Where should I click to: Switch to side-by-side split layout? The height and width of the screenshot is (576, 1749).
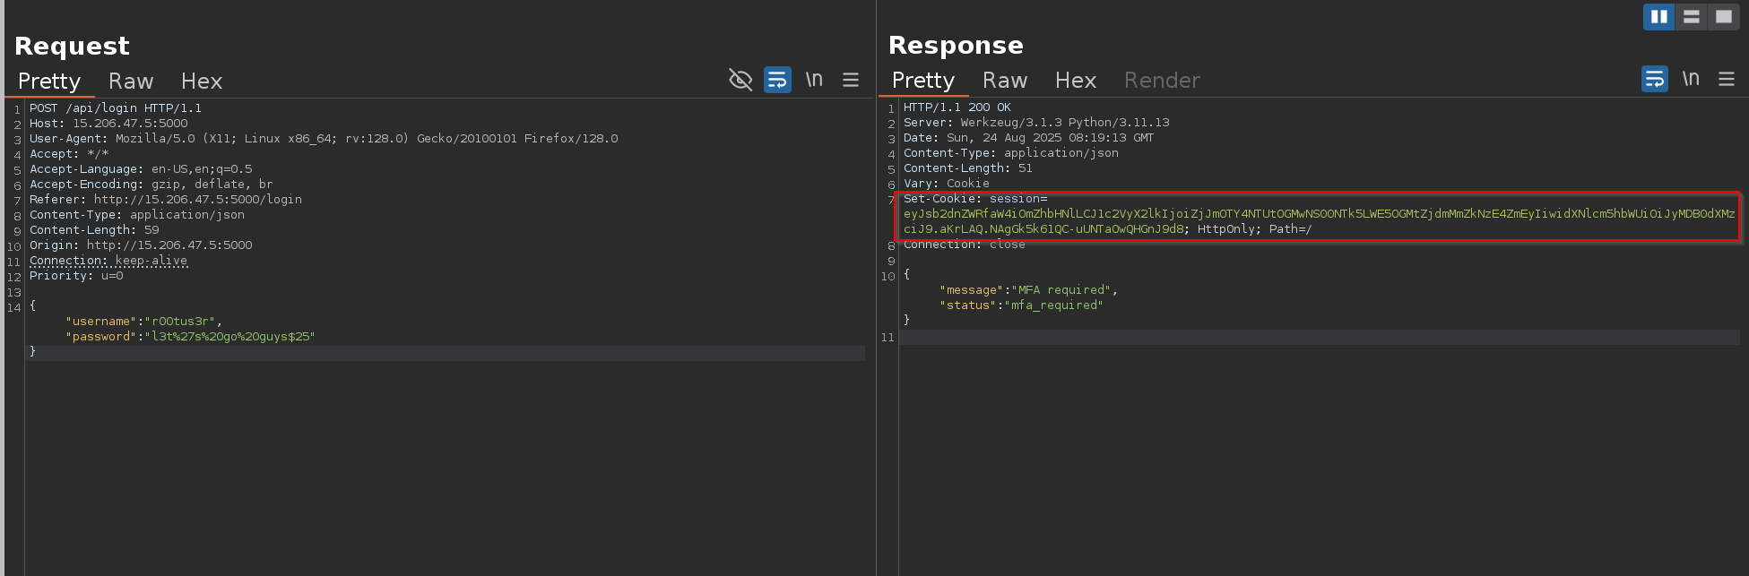point(1658,16)
